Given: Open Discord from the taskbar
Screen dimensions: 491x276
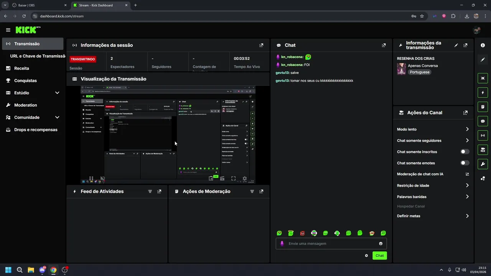Looking at the screenshot, I should 42,270.
